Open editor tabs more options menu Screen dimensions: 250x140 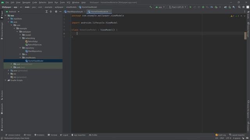point(245,12)
